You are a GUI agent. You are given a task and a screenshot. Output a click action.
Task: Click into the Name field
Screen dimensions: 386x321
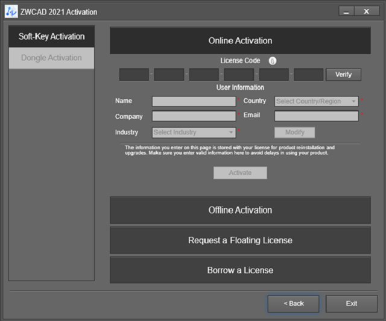pos(194,101)
